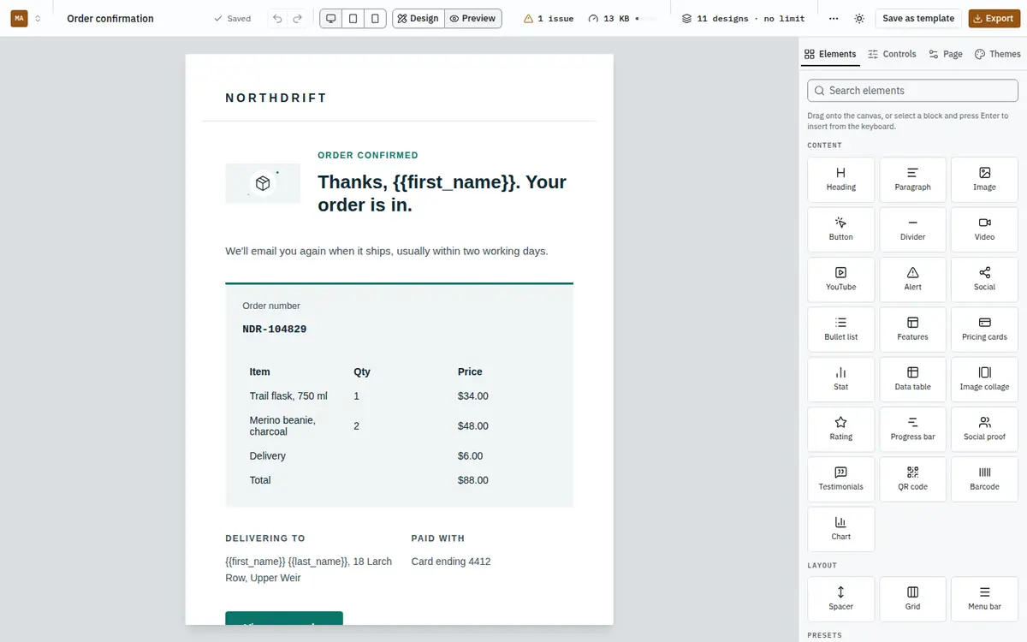Click the Export button
The height and width of the screenshot is (642, 1027).
(993, 18)
